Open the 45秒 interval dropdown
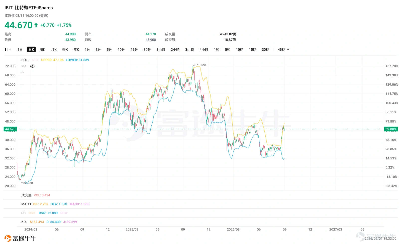 pyautogui.click(x=283, y=50)
